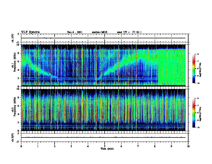Click time axis tick label "6"
212x164 pixels.
click(122, 146)
